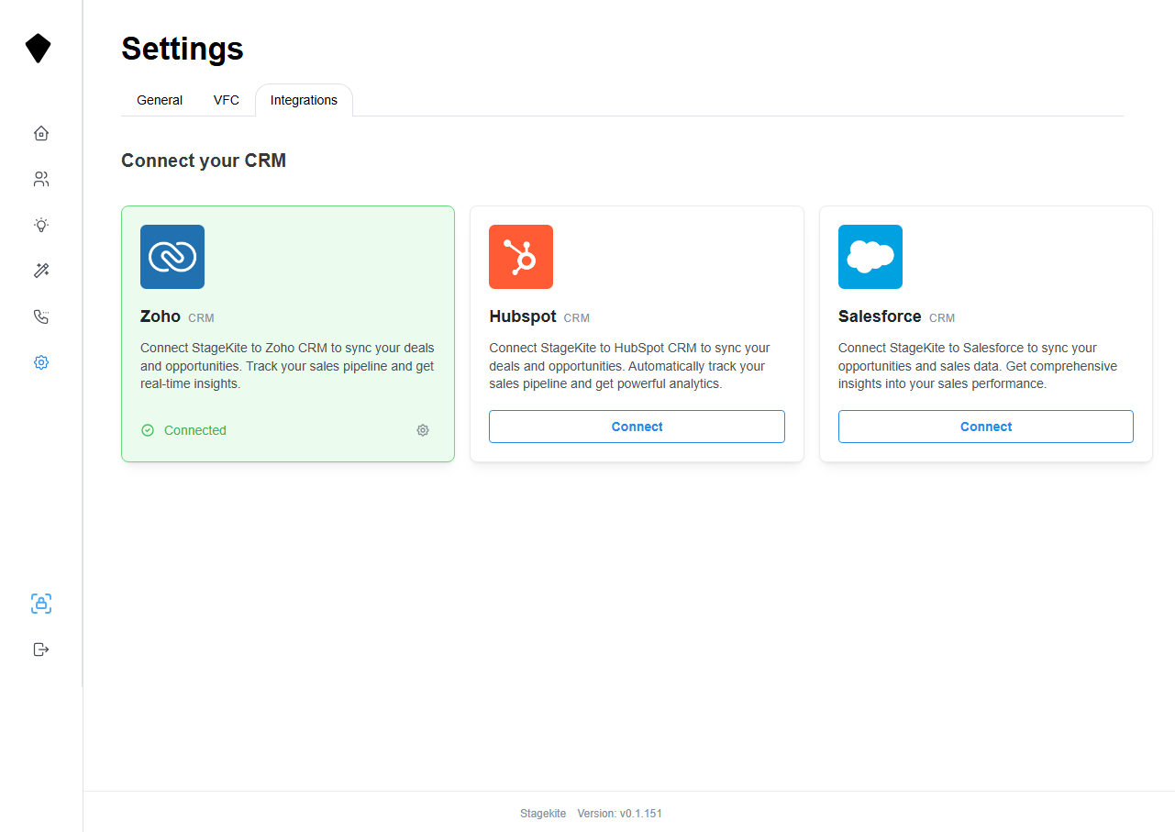Viewport: 1175px width, 832px height.
Task: Click the Zoho card title
Action: point(161,316)
